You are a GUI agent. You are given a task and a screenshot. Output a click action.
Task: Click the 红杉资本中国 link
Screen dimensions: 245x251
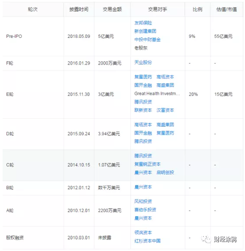coord(147,241)
